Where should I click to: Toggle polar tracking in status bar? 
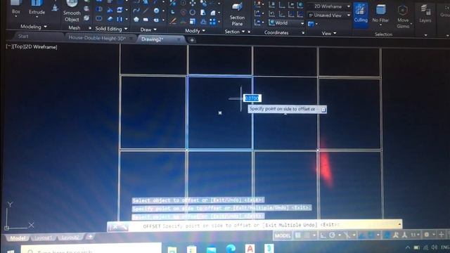[x=332, y=235]
